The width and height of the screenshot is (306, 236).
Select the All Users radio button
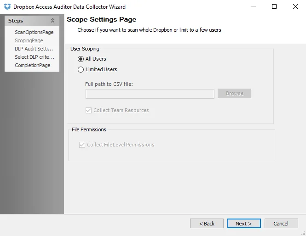click(81, 59)
